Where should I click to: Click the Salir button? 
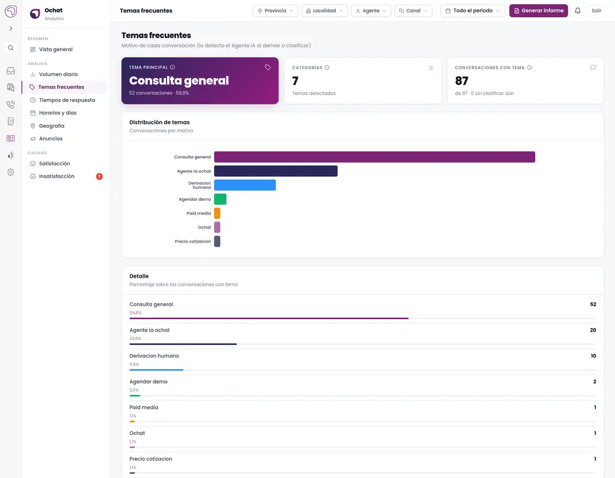pyautogui.click(x=596, y=11)
